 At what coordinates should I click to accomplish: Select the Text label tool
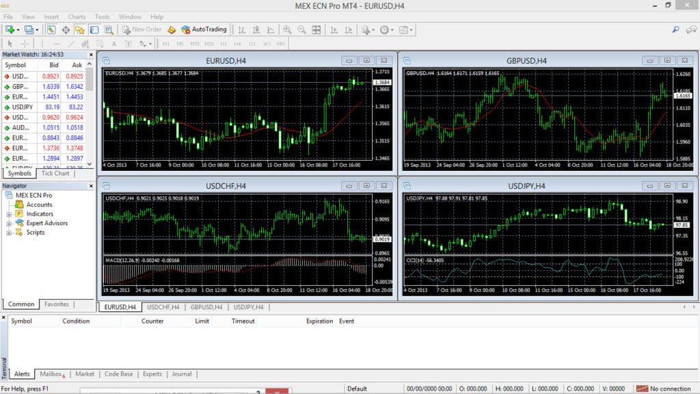[x=129, y=43]
